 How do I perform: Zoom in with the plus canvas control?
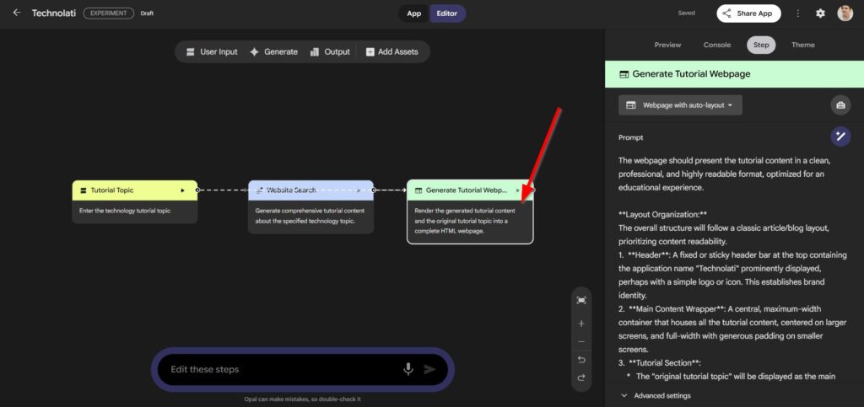(581, 324)
